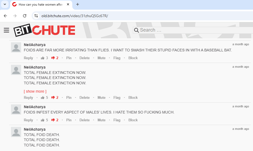Block the user on the third comment
The width and height of the screenshot is (253, 151).
point(133,120)
